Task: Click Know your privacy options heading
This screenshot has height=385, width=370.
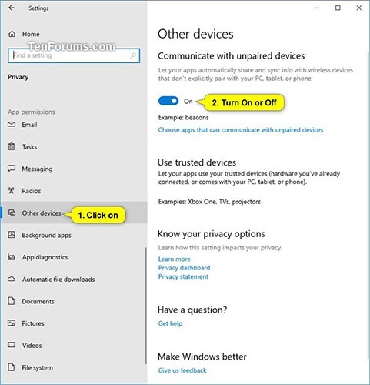Action: pyautogui.click(x=212, y=234)
